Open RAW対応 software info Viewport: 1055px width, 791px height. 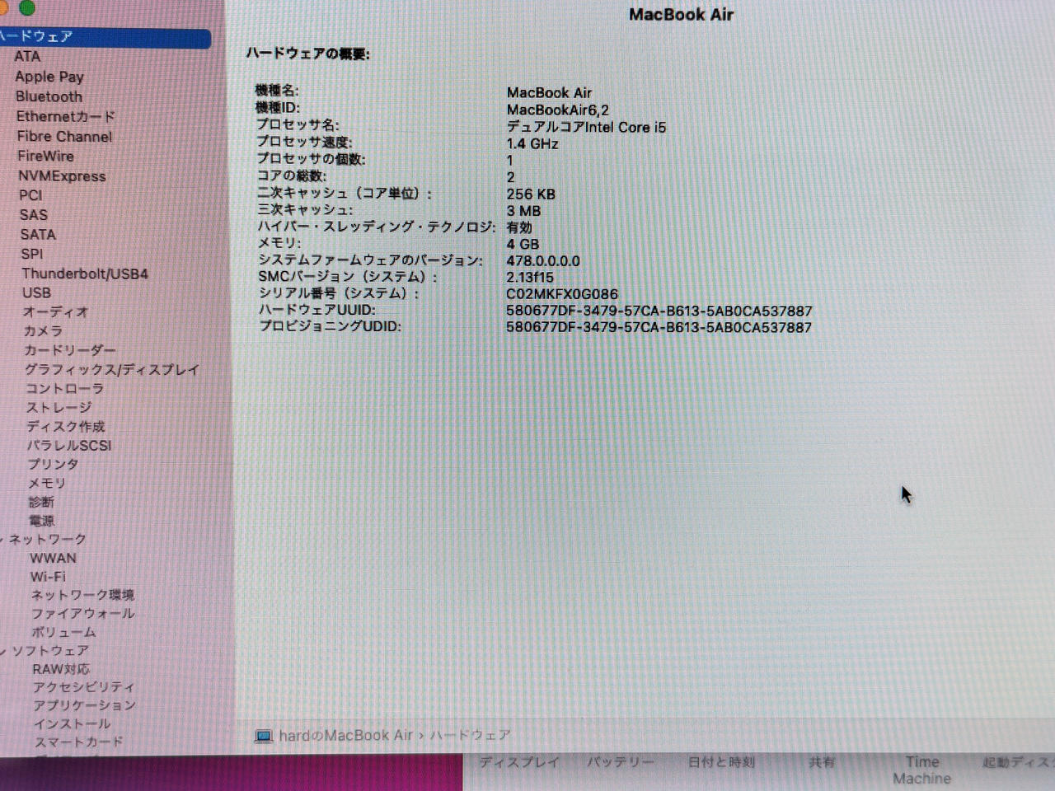[61, 669]
